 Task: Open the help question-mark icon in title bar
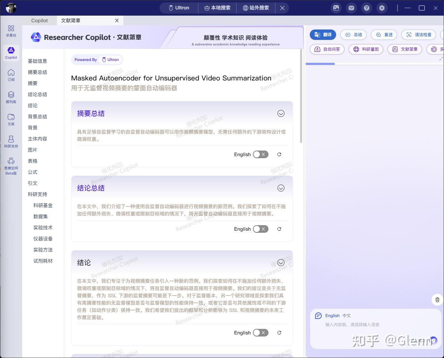pyautogui.click(x=366, y=8)
